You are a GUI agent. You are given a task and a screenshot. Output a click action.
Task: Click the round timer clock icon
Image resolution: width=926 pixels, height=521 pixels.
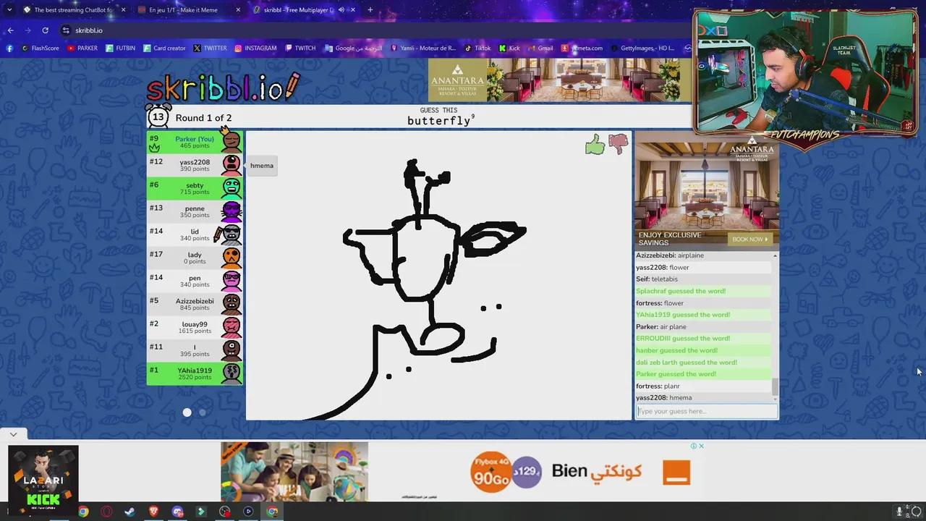click(x=158, y=117)
